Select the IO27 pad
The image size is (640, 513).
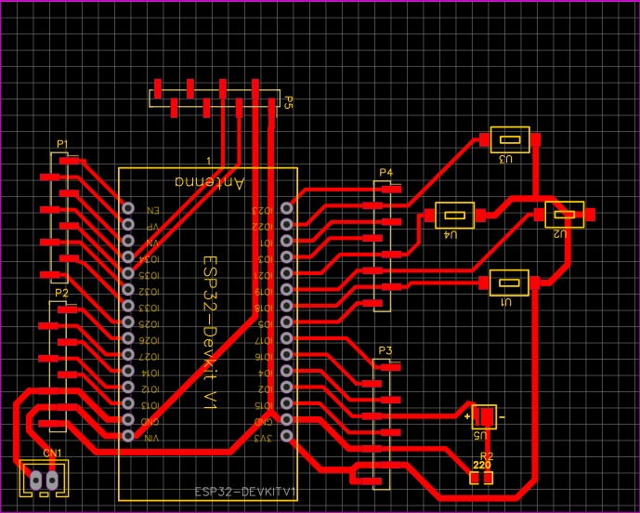pyautogui.click(x=128, y=354)
